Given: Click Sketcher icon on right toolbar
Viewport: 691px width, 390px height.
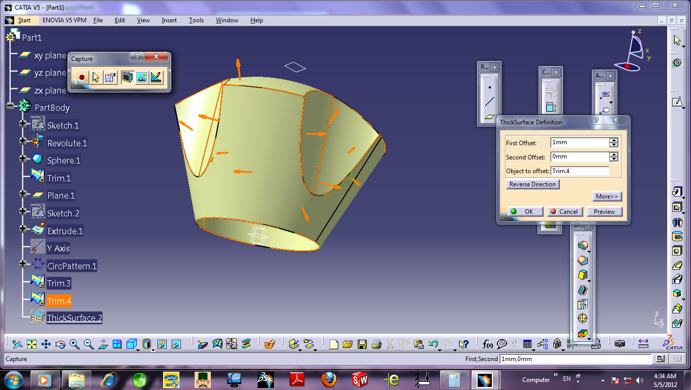Looking at the screenshot, I should 677,102.
